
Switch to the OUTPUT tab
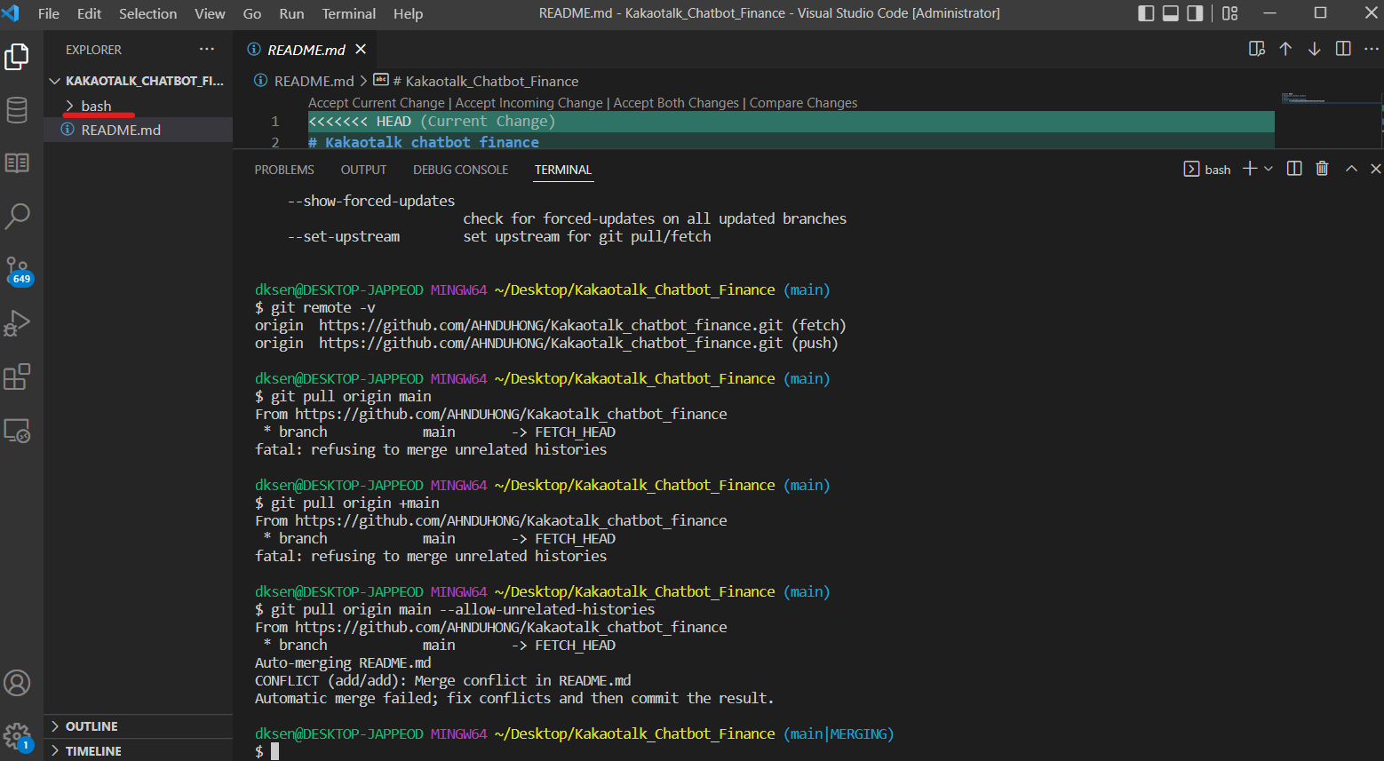[x=363, y=170]
